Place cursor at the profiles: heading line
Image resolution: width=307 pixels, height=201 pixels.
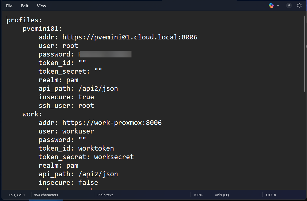(x=24, y=20)
